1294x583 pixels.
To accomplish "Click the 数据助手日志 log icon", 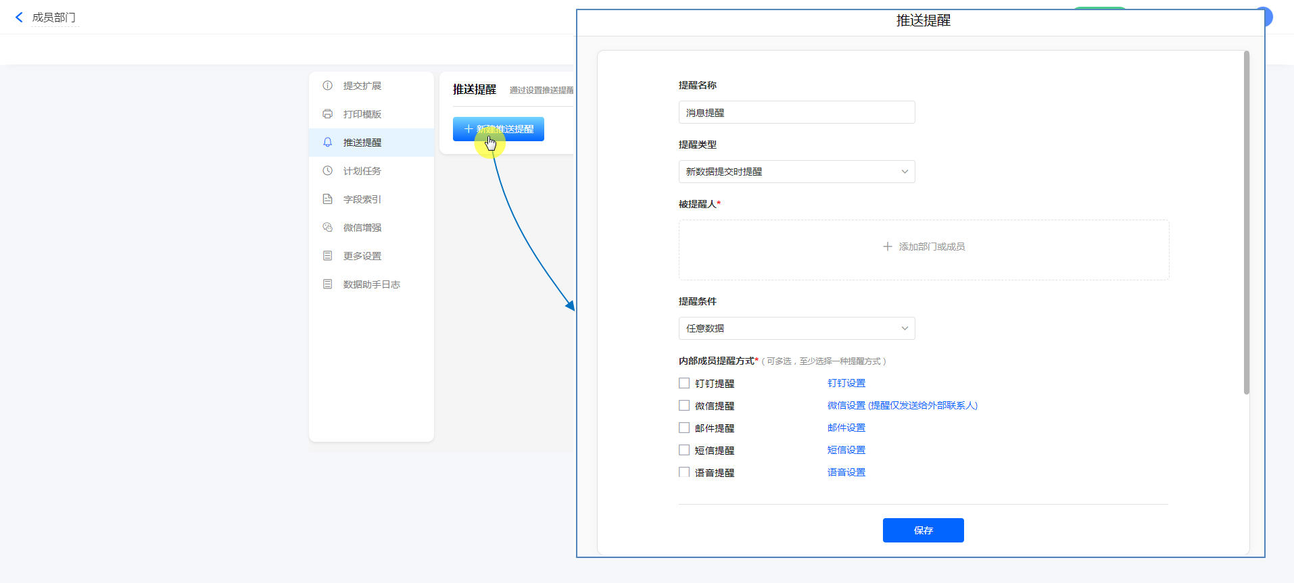I will tap(328, 284).
